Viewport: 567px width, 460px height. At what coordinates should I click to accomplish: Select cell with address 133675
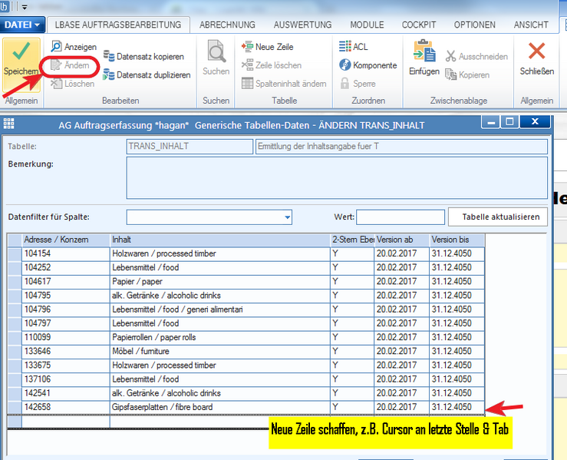tap(66, 366)
